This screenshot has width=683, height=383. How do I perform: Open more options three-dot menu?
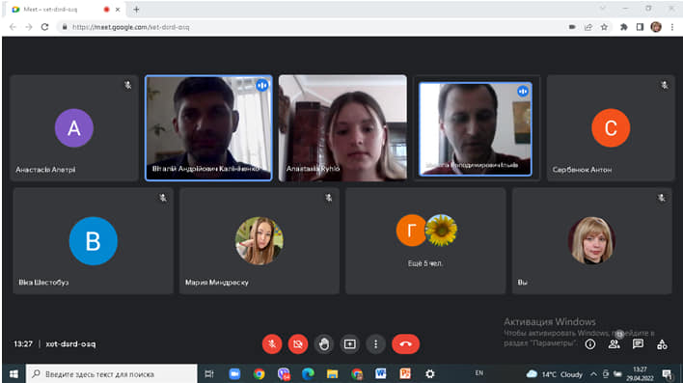[375, 343]
